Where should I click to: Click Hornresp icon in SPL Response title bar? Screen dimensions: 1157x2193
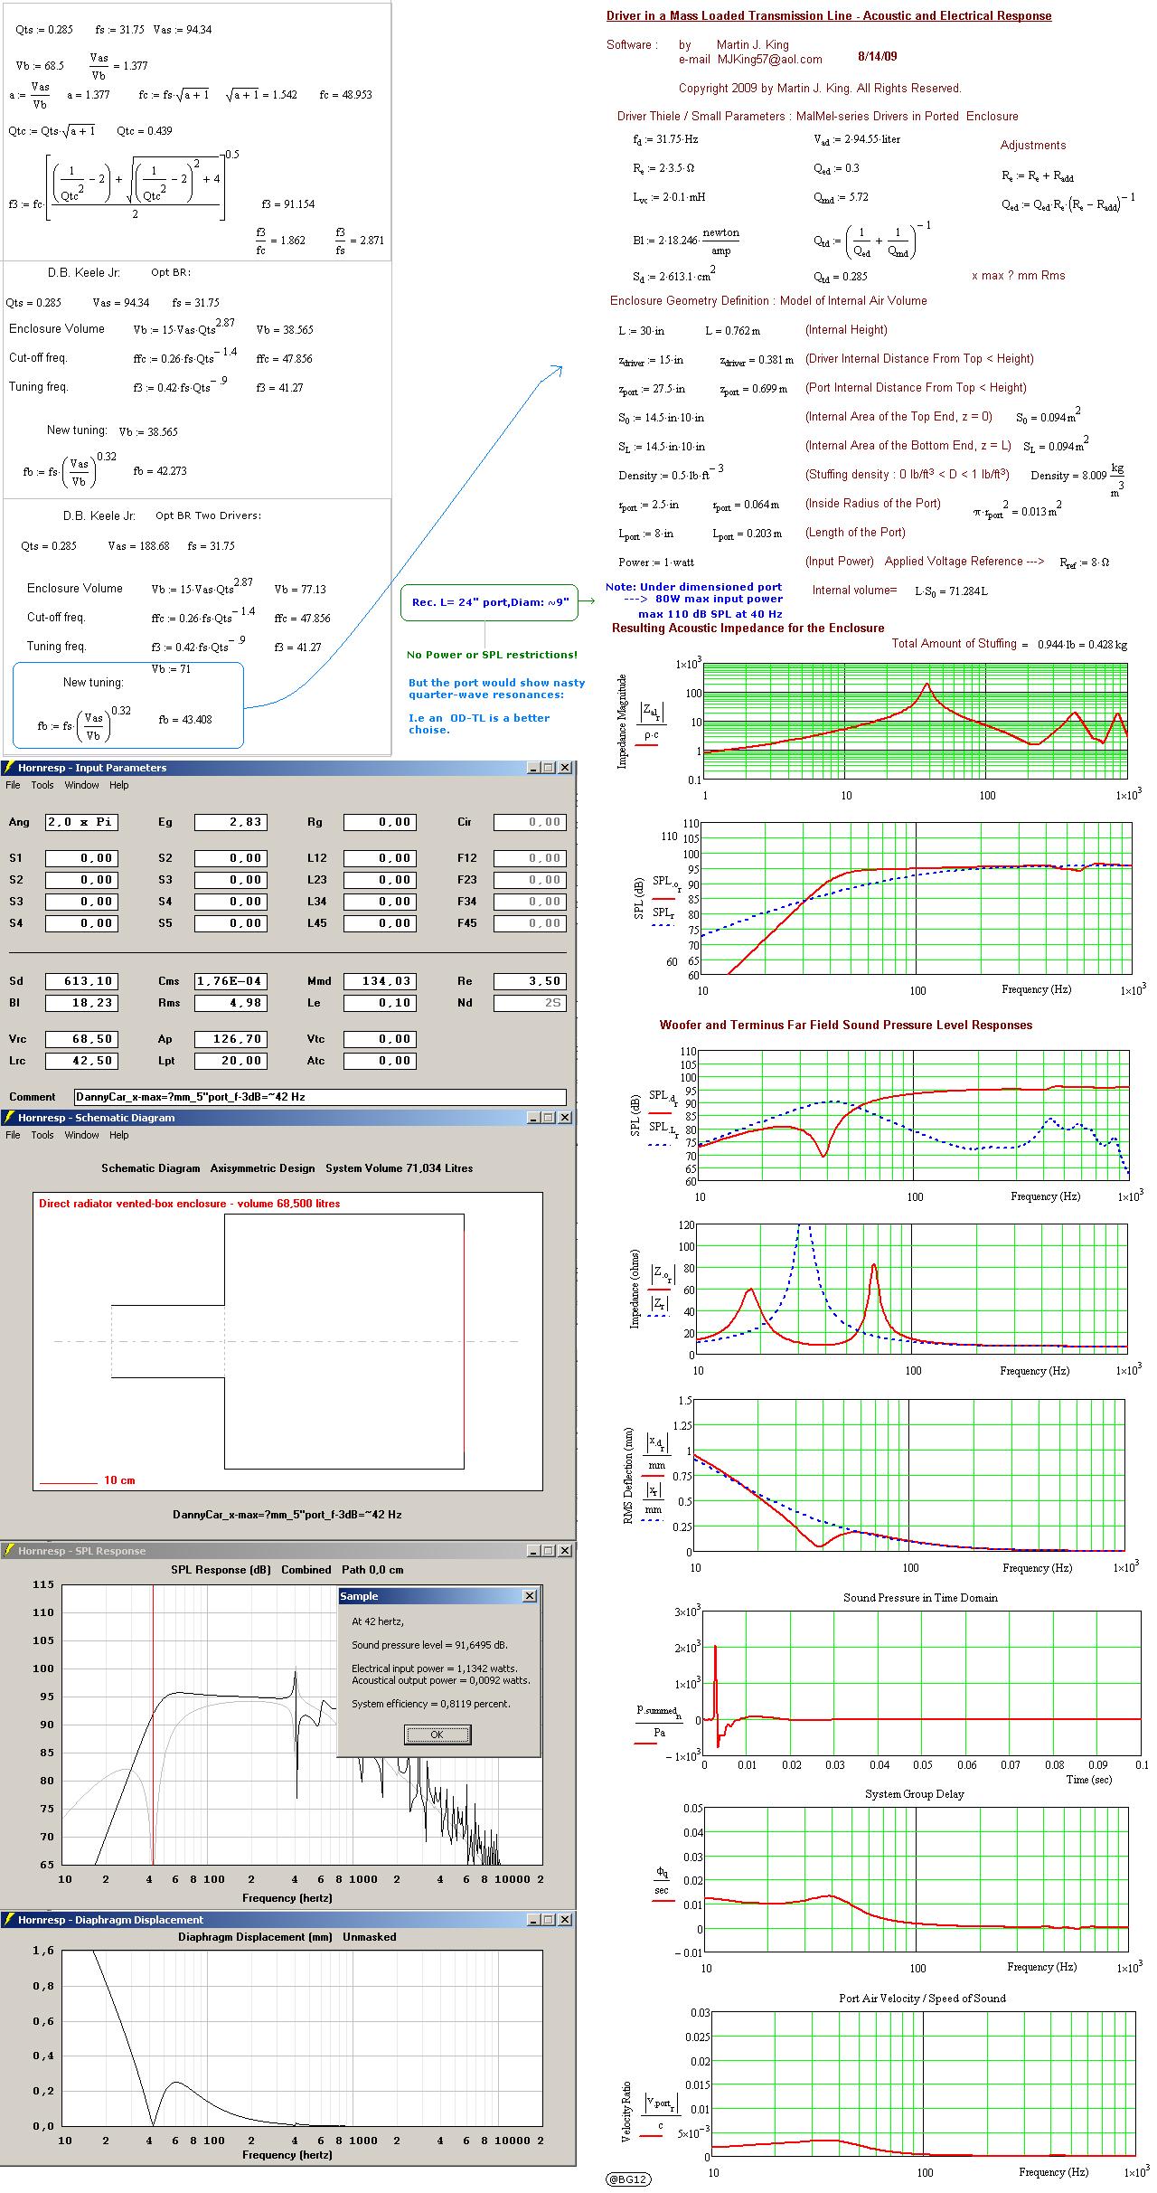(9, 1551)
